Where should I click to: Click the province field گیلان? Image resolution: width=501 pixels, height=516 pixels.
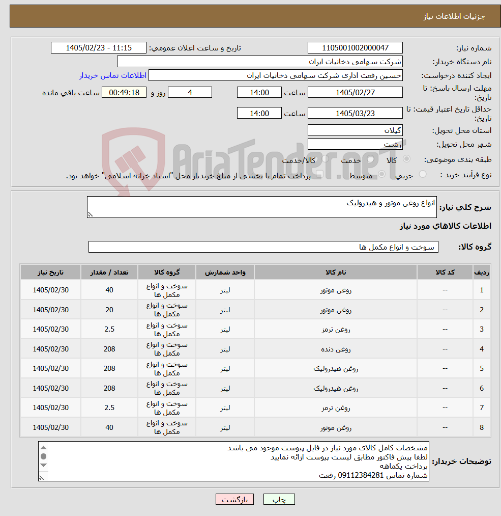click(355, 130)
